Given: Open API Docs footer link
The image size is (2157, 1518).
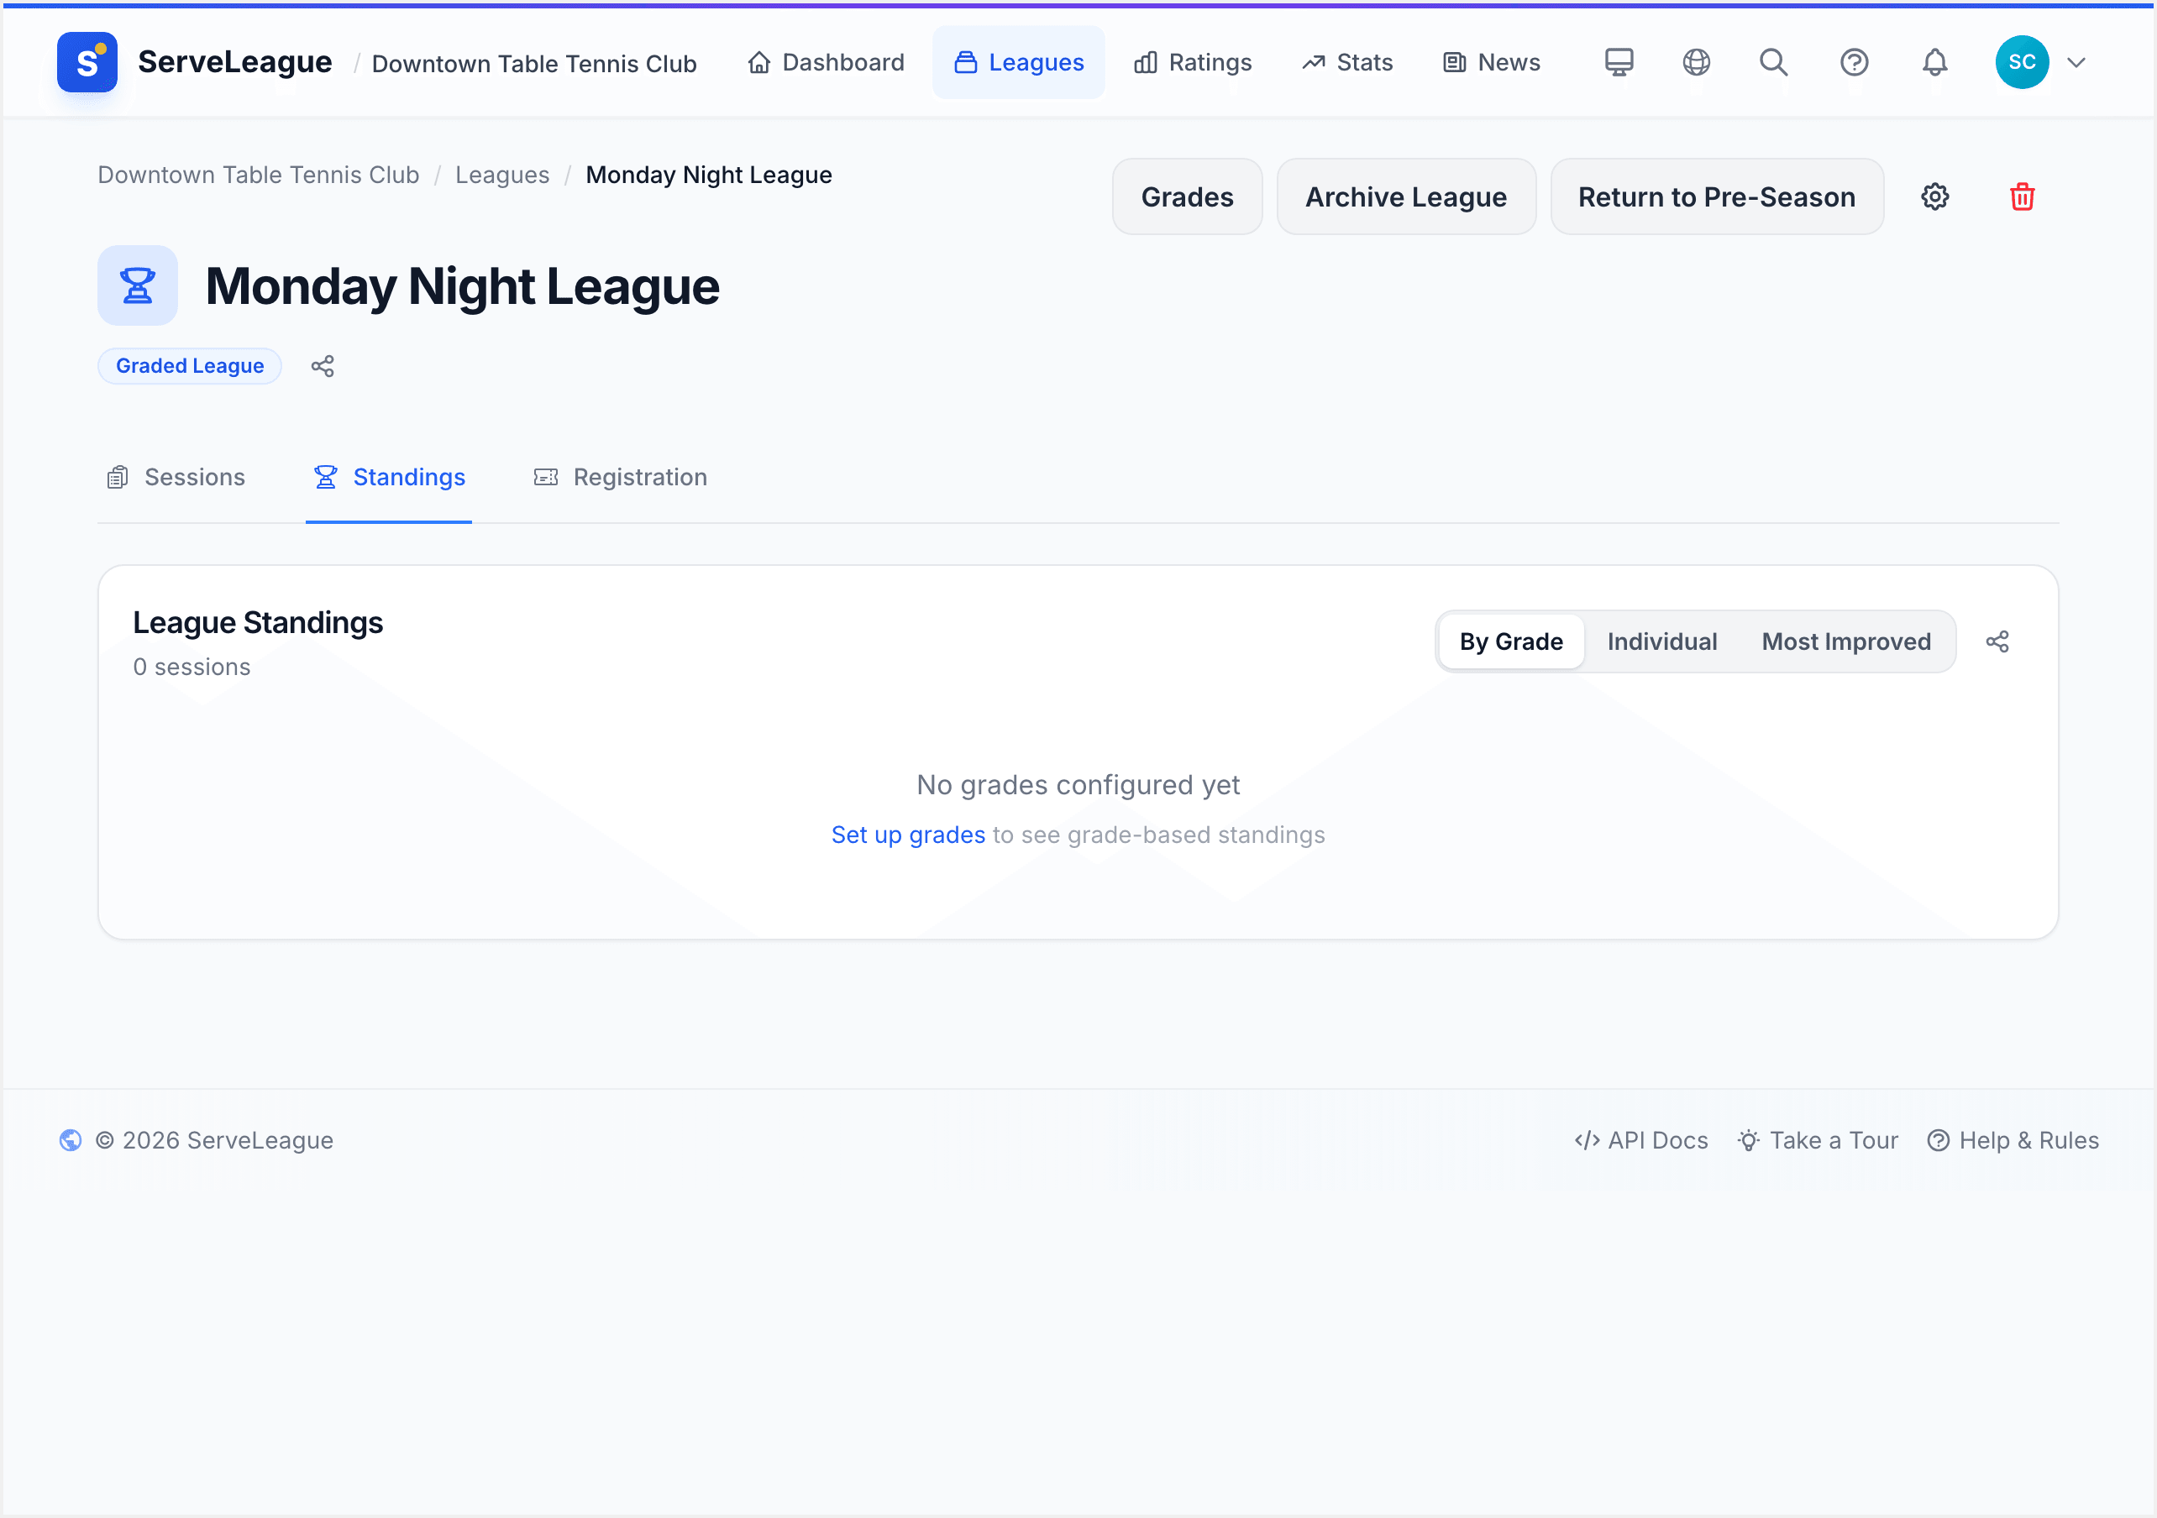Looking at the screenshot, I should (x=1641, y=1140).
